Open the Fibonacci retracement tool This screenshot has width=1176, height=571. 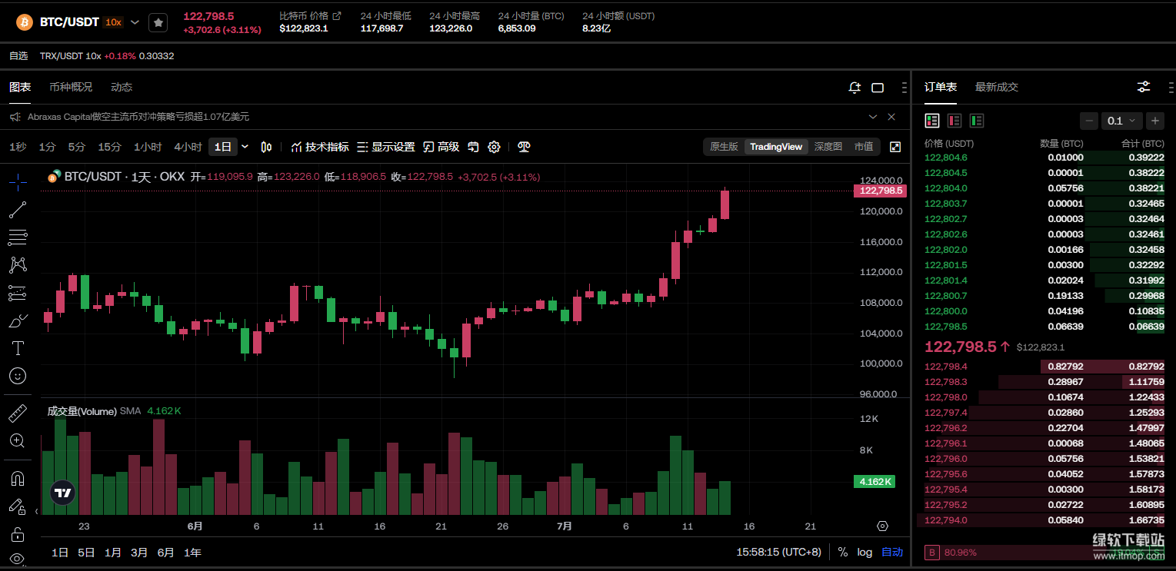pos(18,237)
